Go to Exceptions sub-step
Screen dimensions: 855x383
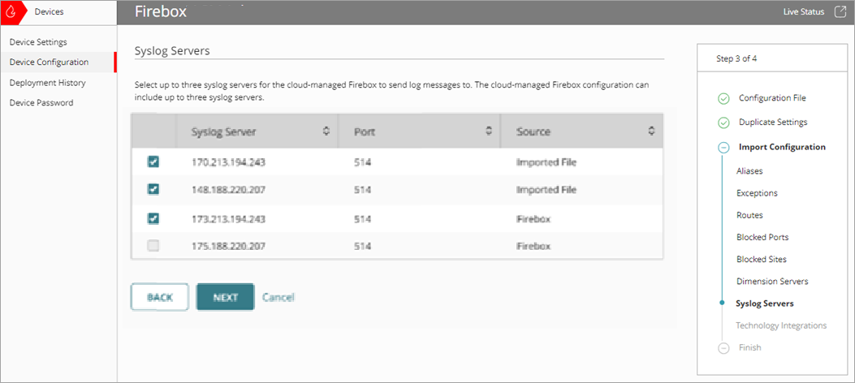click(x=757, y=193)
